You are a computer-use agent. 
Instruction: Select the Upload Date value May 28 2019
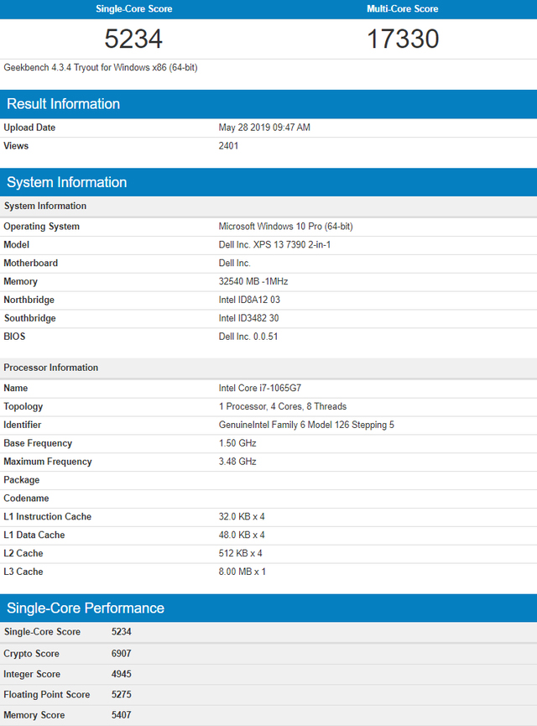coord(264,128)
